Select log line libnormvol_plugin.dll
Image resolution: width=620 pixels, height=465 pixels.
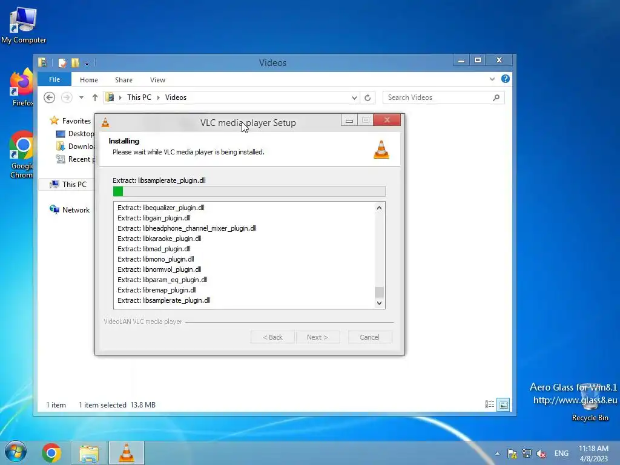click(x=159, y=269)
